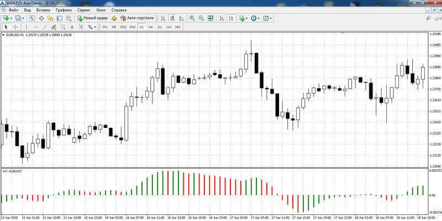The image size is (442, 221).
Task: Launch the Strategy Tester magnifier icon
Action: point(69,18)
